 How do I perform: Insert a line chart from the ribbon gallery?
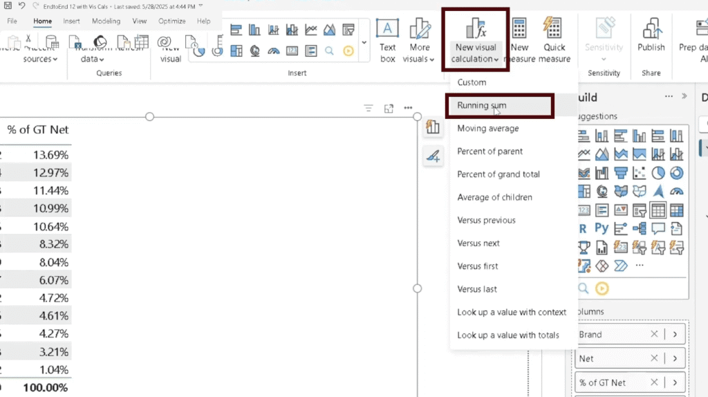coord(310,30)
